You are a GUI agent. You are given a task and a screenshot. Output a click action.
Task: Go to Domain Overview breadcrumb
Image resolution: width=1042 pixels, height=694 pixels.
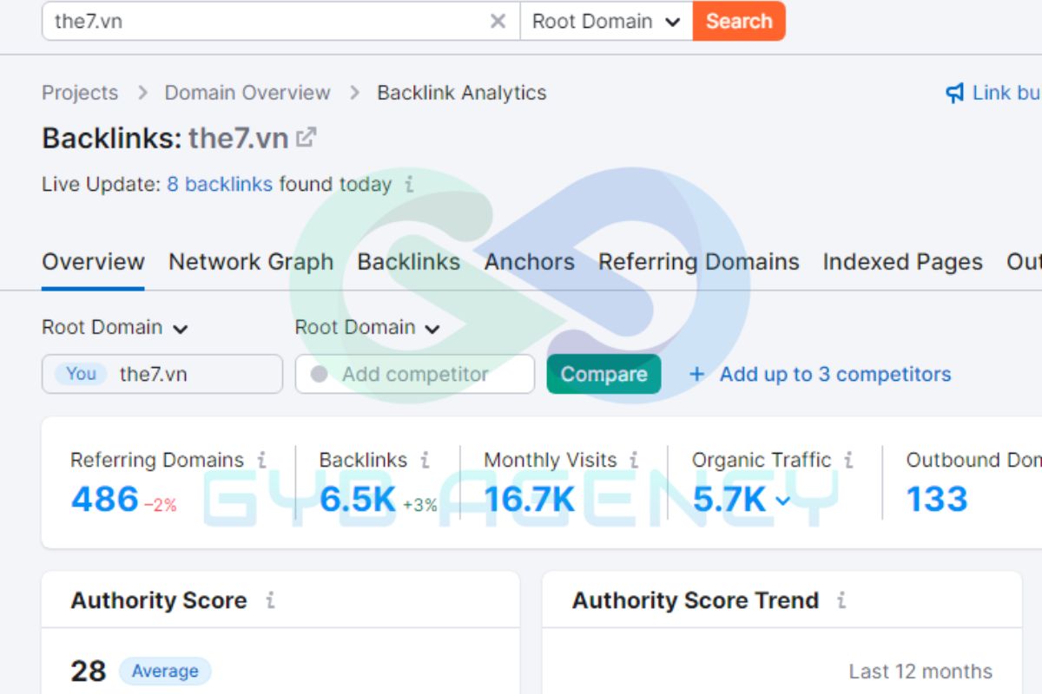coord(247,93)
